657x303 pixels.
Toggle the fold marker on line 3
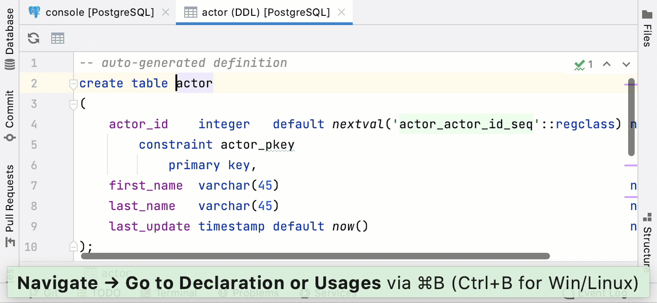click(x=73, y=105)
